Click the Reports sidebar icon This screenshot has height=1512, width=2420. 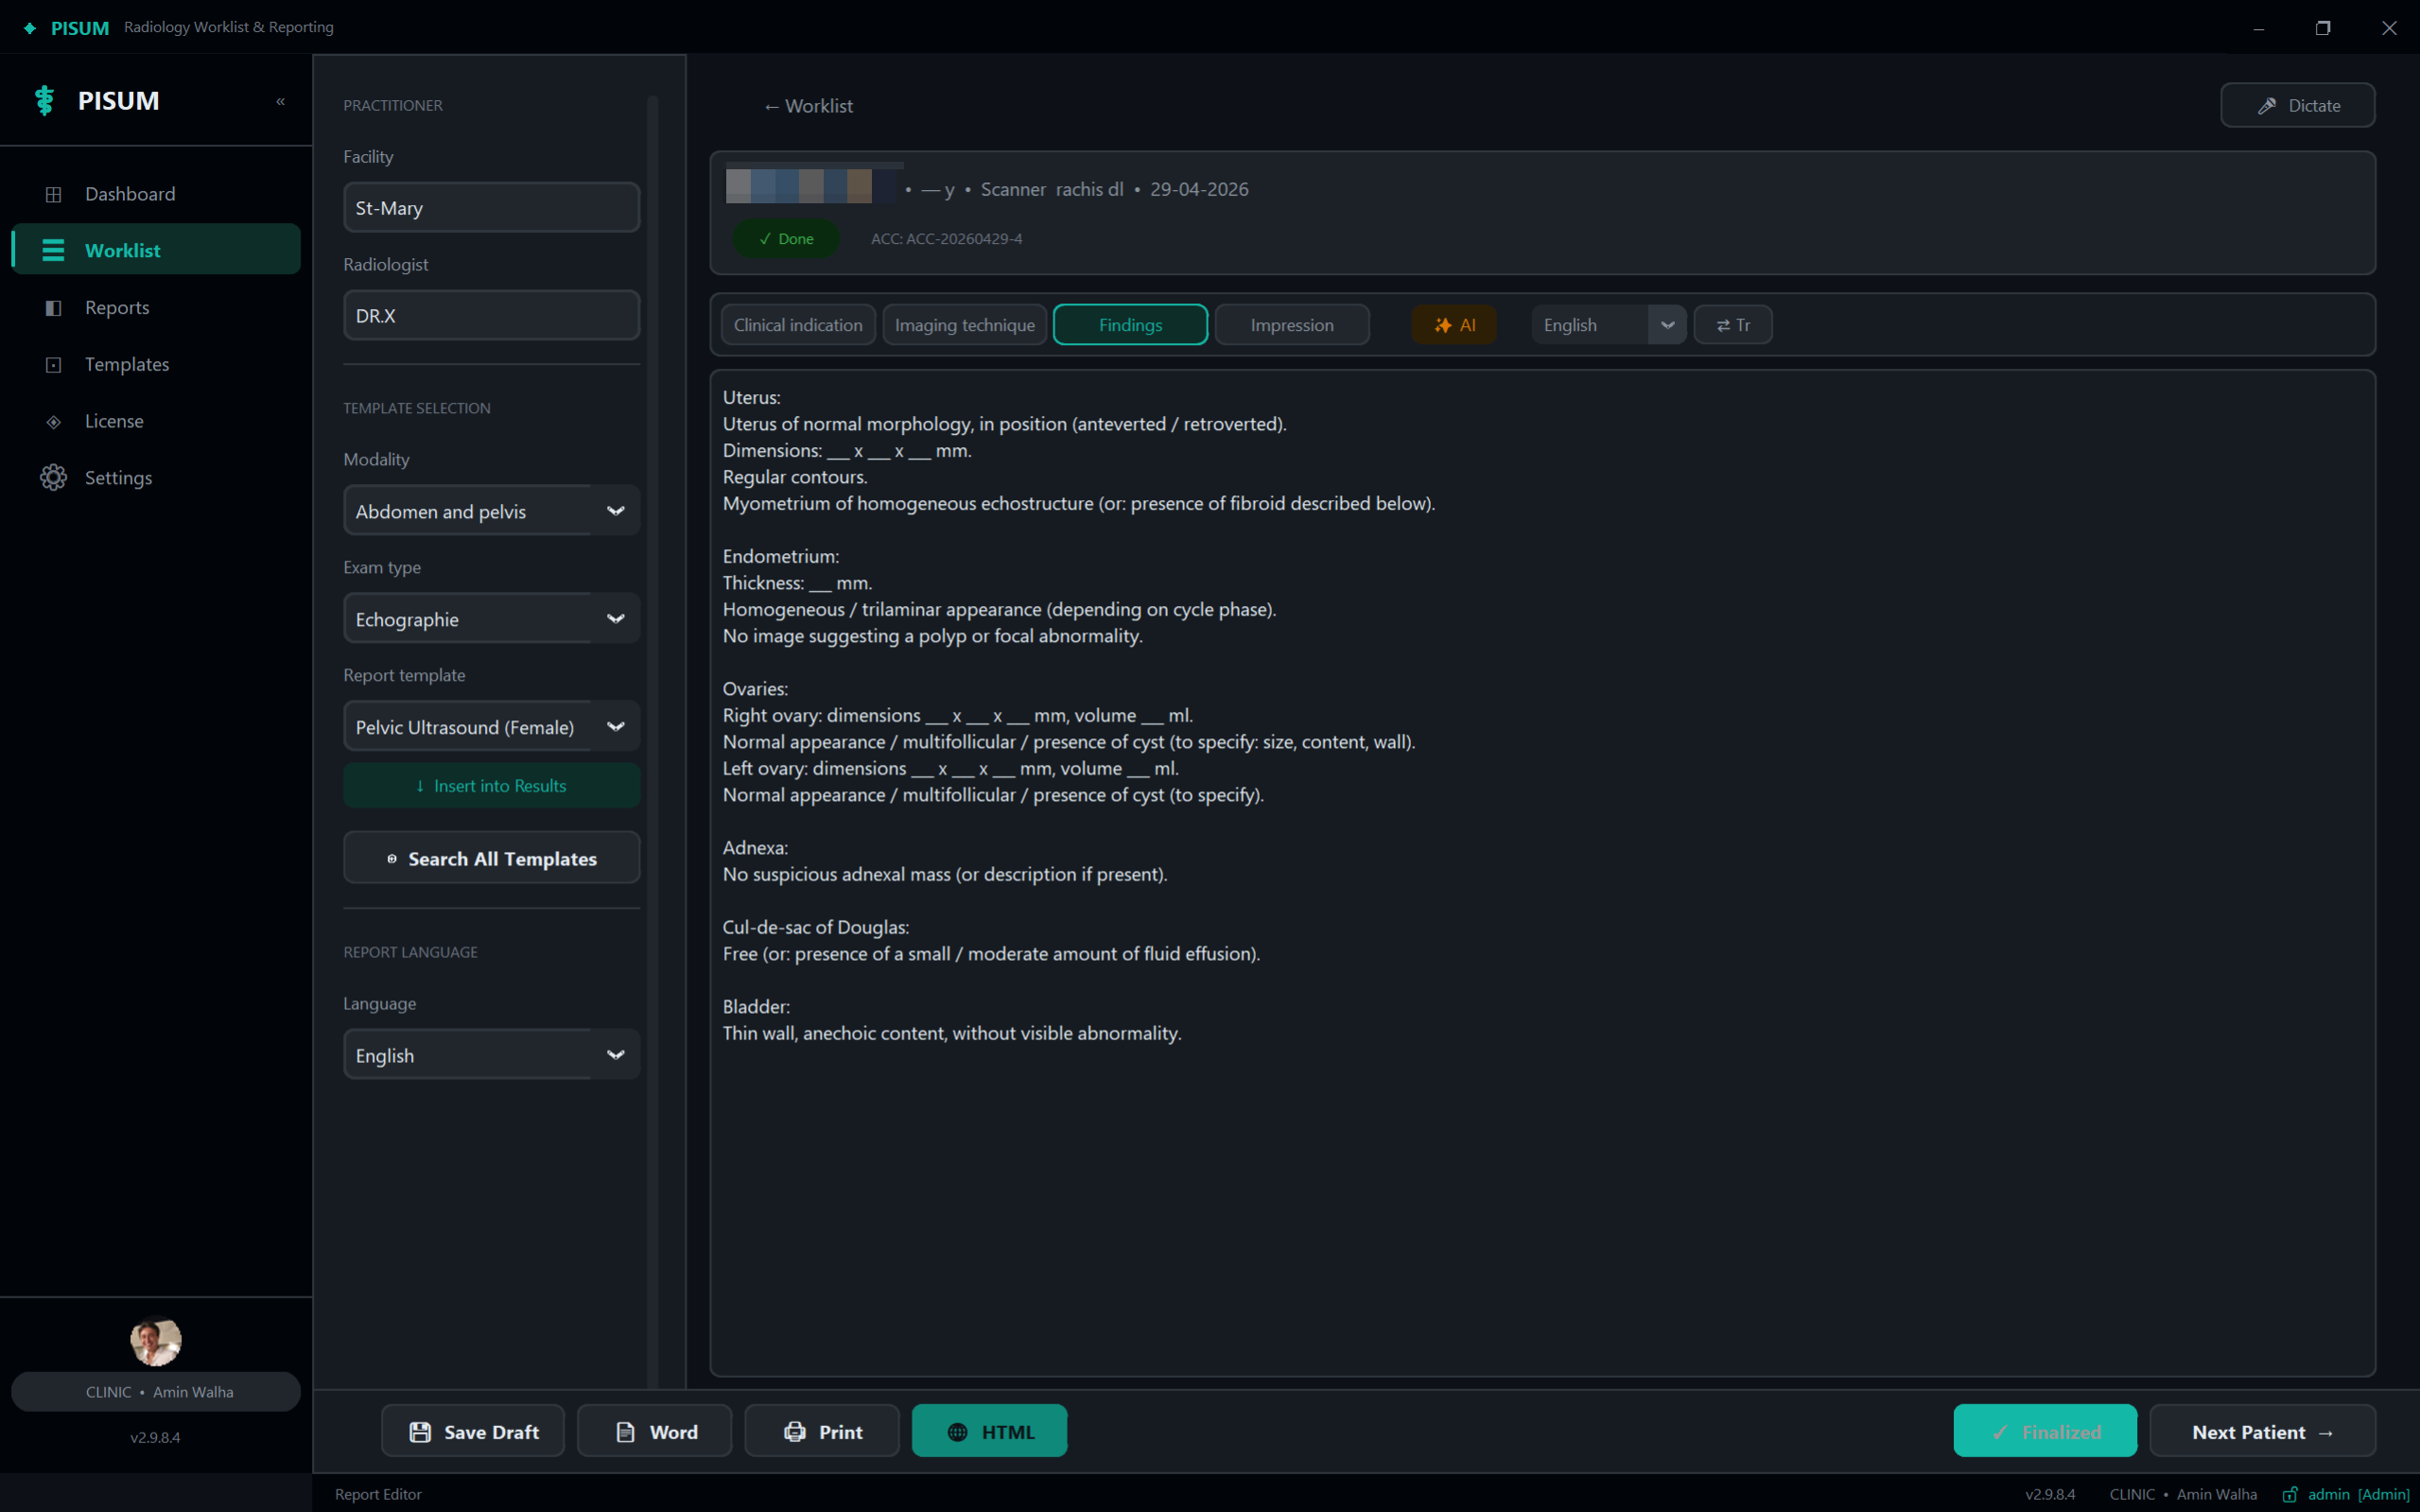pos(54,308)
